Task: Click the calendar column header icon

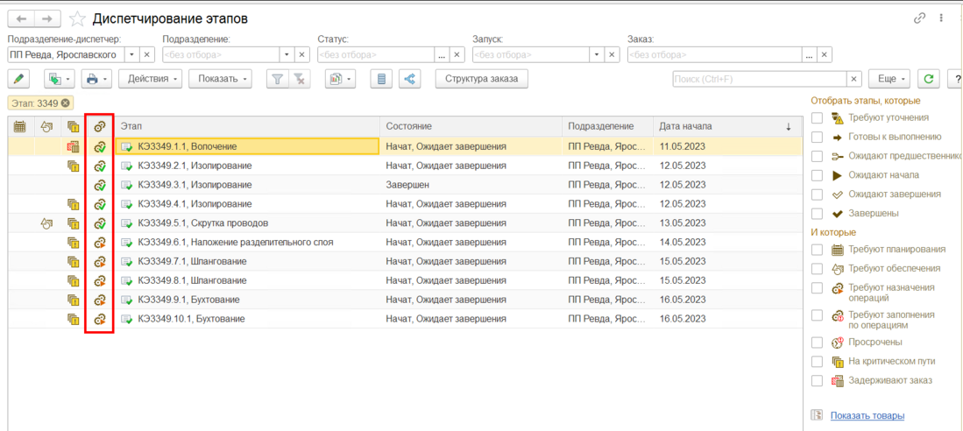Action: pyautogui.click(x=19, y=126)
